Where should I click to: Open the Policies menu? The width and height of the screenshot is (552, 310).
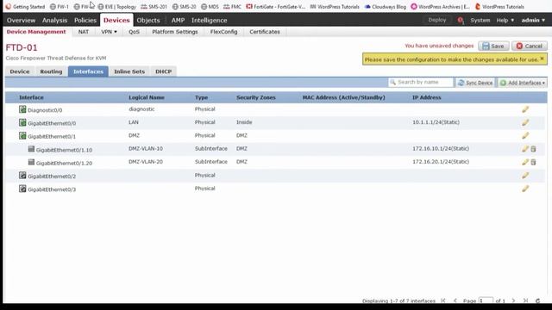pos(85,21)
